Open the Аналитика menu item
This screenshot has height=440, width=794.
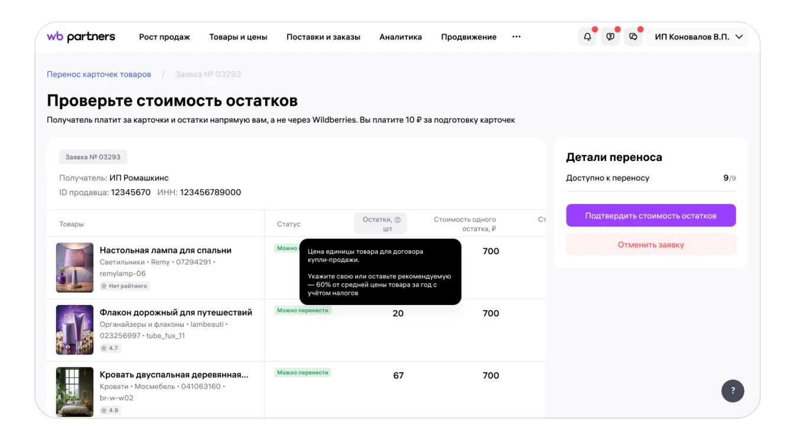click(x=401, y=37)
